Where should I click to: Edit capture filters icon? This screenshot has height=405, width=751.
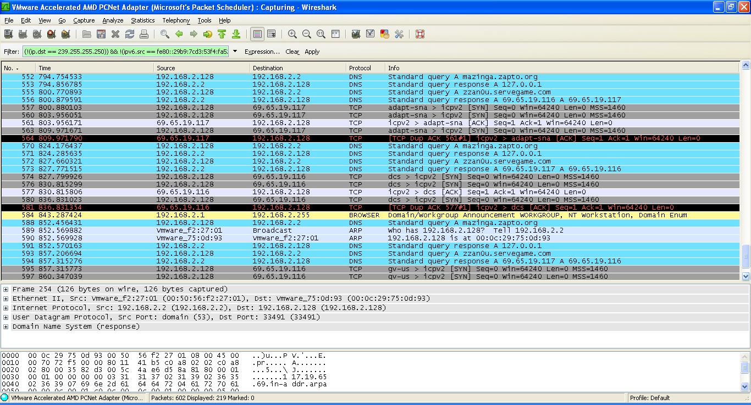point(356,34)
